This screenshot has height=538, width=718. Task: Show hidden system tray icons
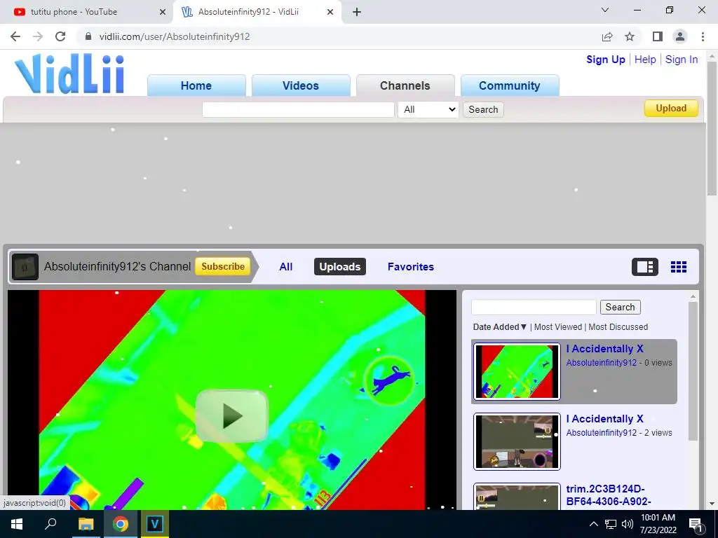click(593, 524)
